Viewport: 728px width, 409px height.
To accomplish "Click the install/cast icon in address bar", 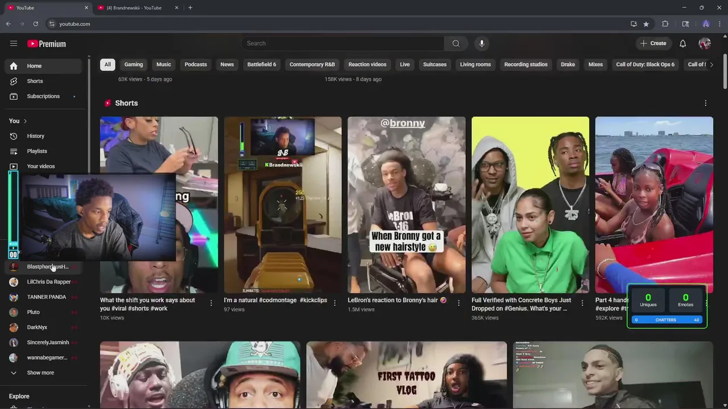I will pyautogui.click(x=634, y=24).
